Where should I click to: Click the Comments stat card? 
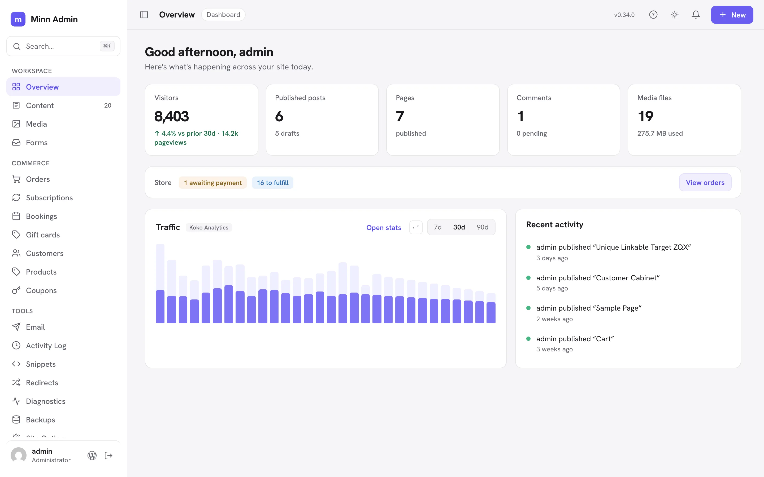pyautogui.click(x=563, y=120)
